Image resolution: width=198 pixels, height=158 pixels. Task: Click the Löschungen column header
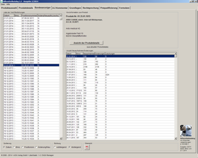coord(139,53)
